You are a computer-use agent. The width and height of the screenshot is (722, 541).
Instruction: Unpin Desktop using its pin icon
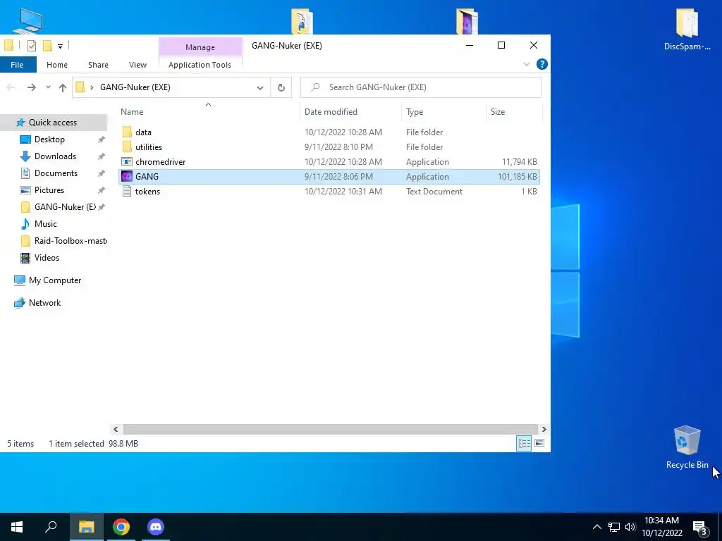click(x=102, y=139)
